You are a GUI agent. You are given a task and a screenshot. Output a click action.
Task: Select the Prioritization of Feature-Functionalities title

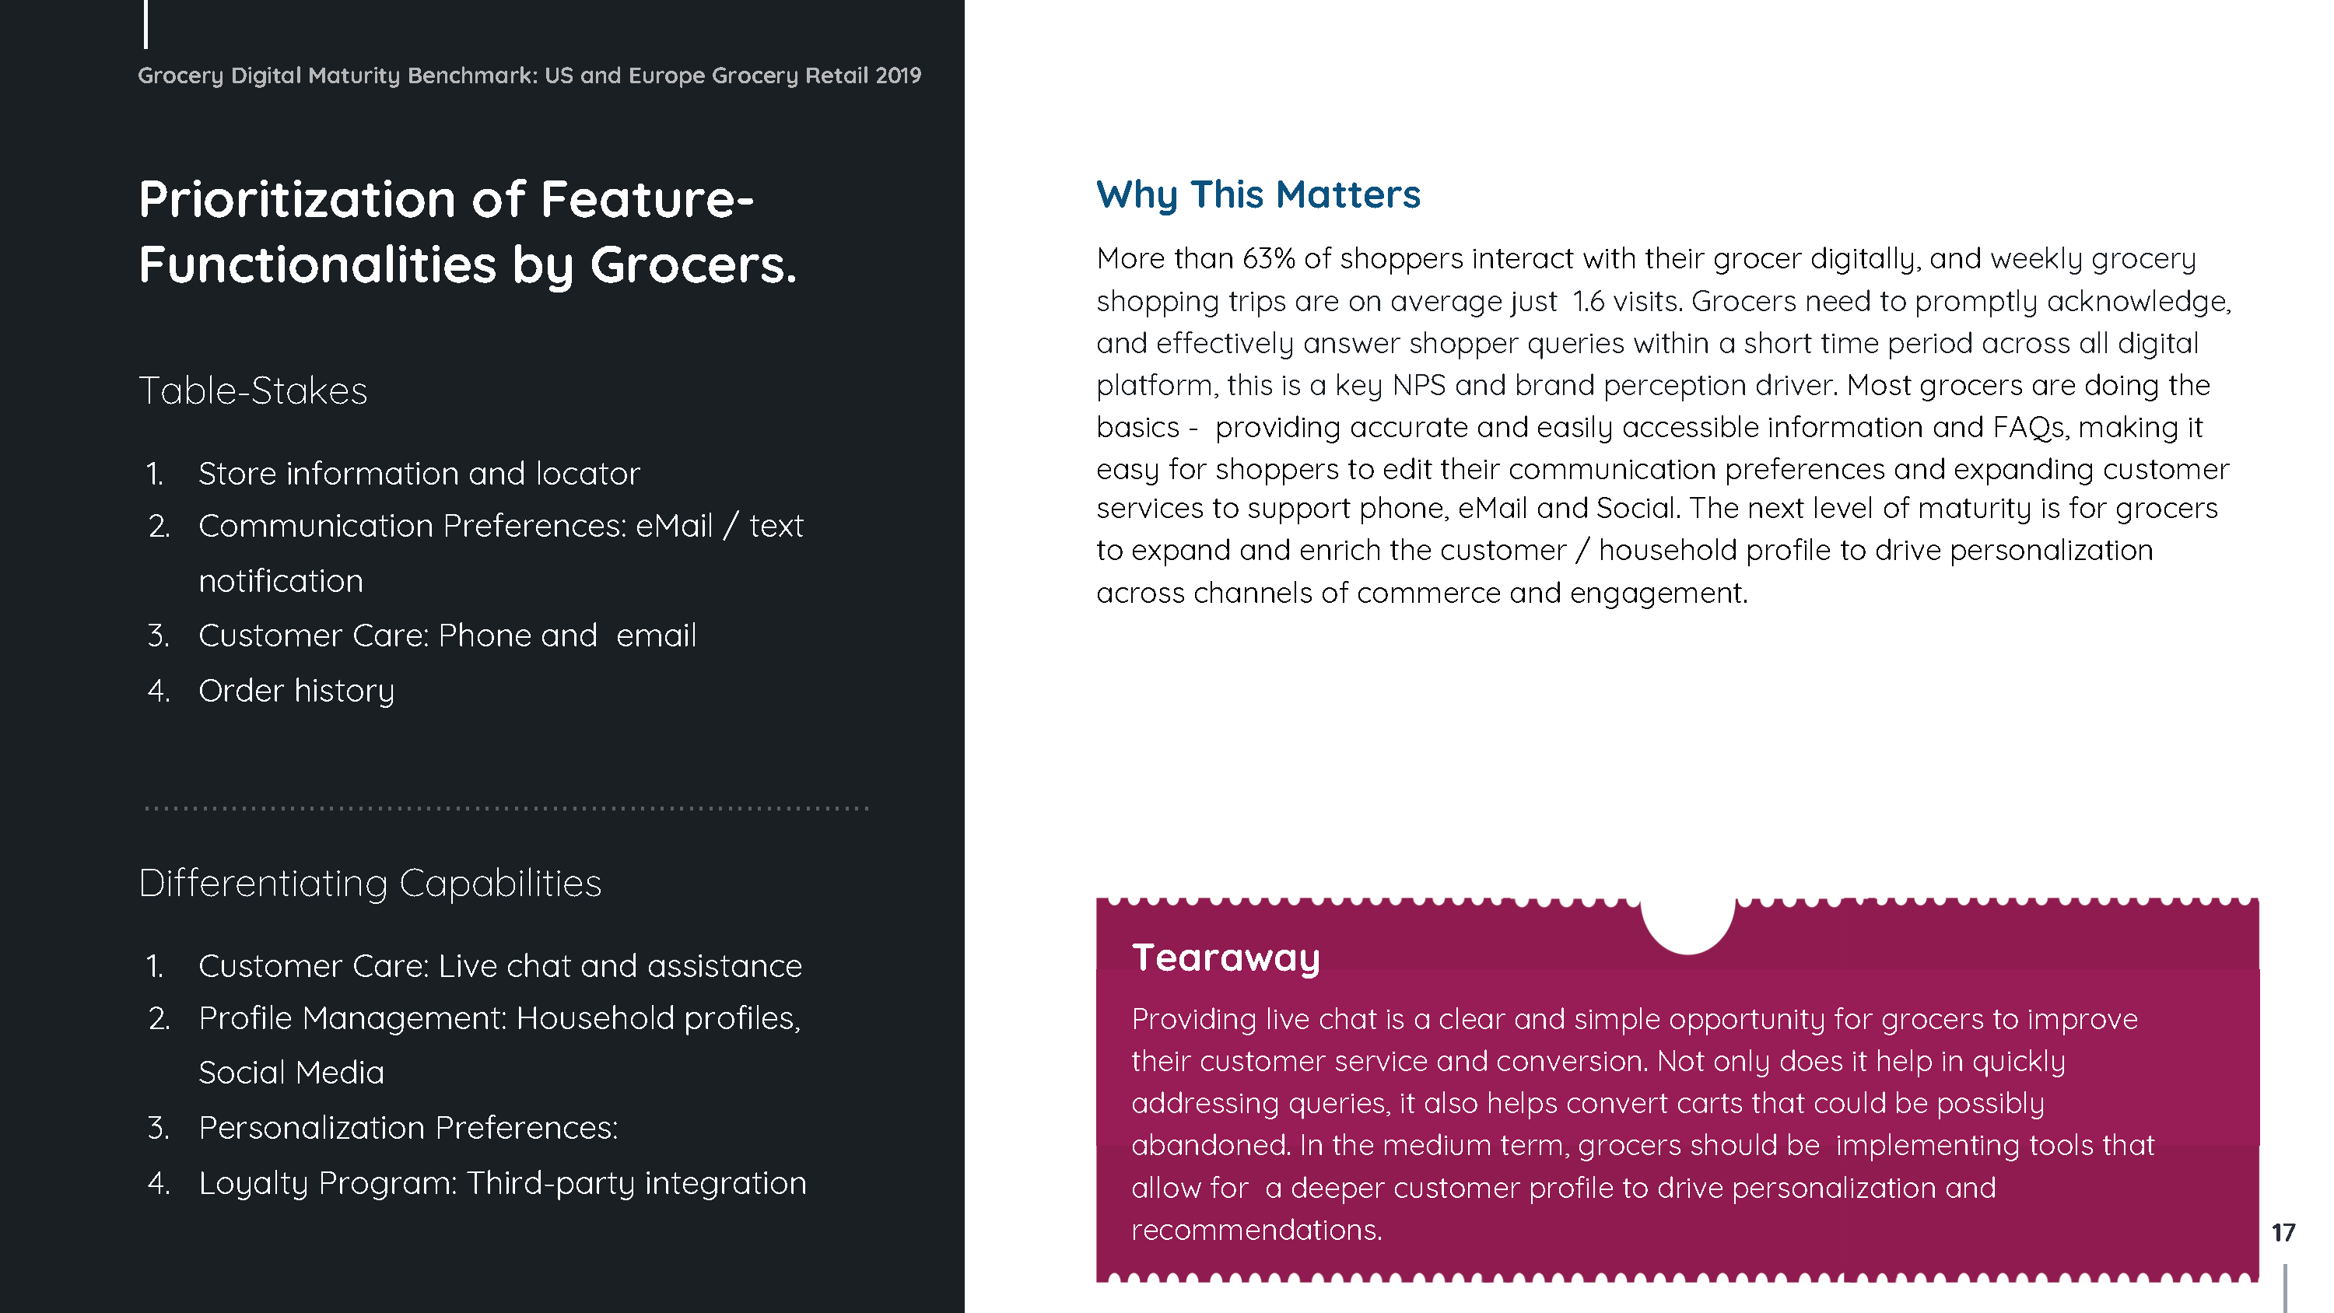pos(468,232)
